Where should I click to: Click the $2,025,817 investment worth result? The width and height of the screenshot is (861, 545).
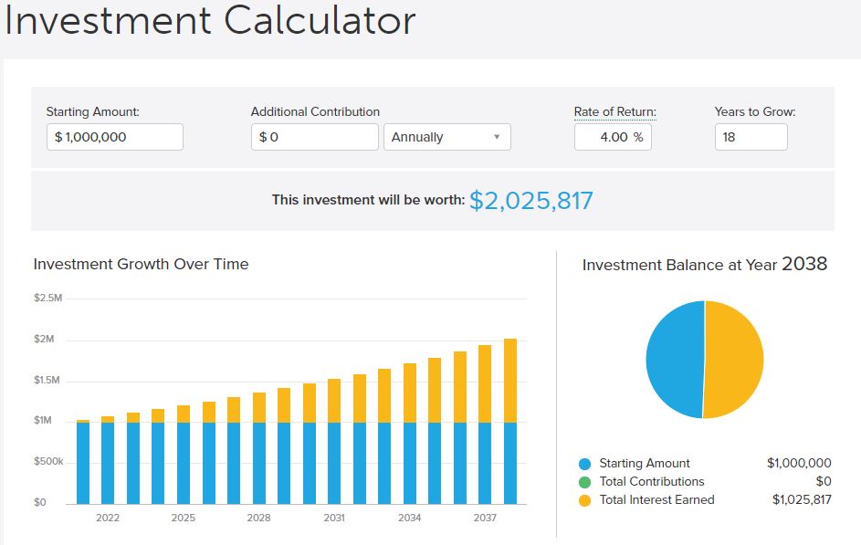530,200
